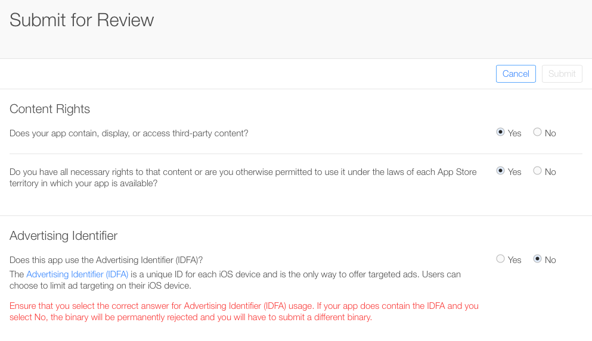Set IDFA usage radio to Yes
592x341 pixels.
click(501, 259)
